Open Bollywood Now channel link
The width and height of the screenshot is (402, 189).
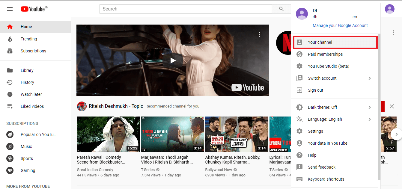[x=219, y=170]
